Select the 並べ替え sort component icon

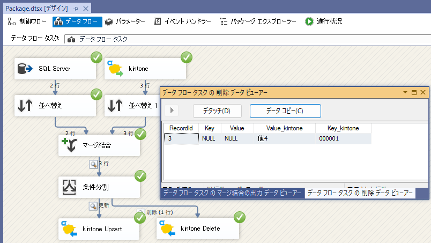(25, 106)
